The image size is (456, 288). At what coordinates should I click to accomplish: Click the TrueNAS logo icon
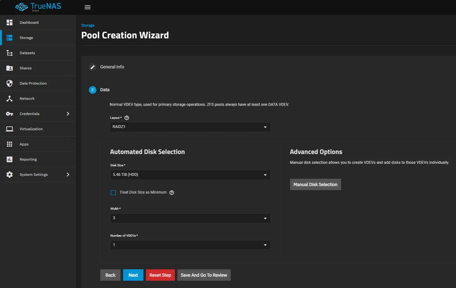[22, 7]
